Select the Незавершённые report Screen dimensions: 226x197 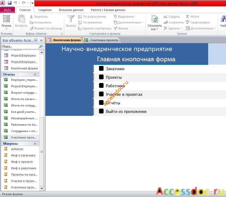point(20,118)
